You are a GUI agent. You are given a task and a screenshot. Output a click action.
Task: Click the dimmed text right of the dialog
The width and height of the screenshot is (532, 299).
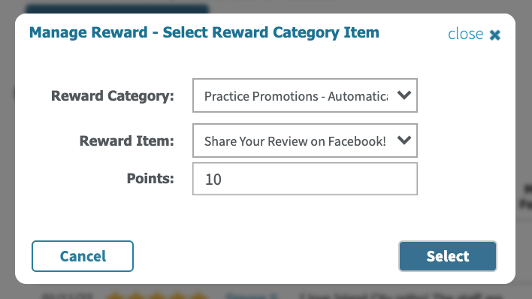pos(525,196)
